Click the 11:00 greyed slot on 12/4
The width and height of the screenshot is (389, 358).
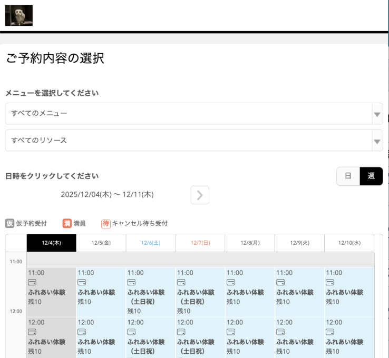pos(51,292)
